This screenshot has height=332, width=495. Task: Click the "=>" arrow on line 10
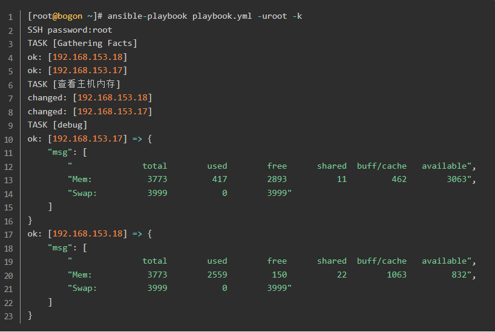point(137,138)
